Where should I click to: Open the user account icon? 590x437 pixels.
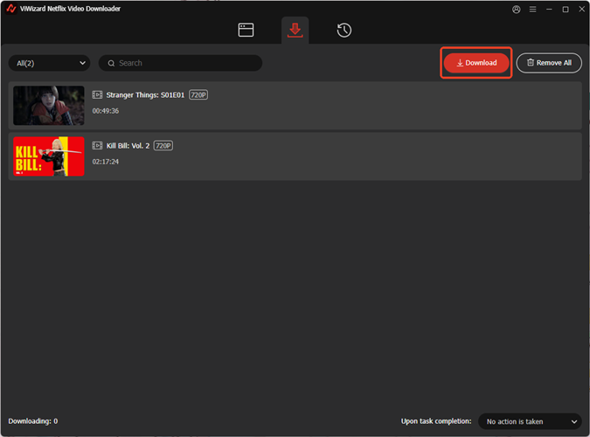click(517, 10)
